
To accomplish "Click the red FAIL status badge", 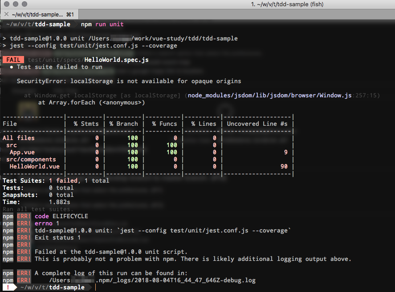I will [13, 59].
